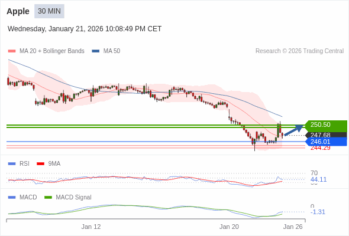Click the RSI value 44.11

318,179
